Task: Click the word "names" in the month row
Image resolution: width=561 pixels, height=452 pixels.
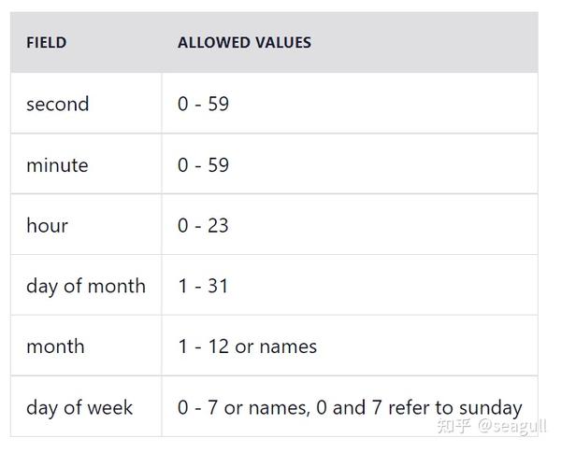Action: tap(288, 346)
